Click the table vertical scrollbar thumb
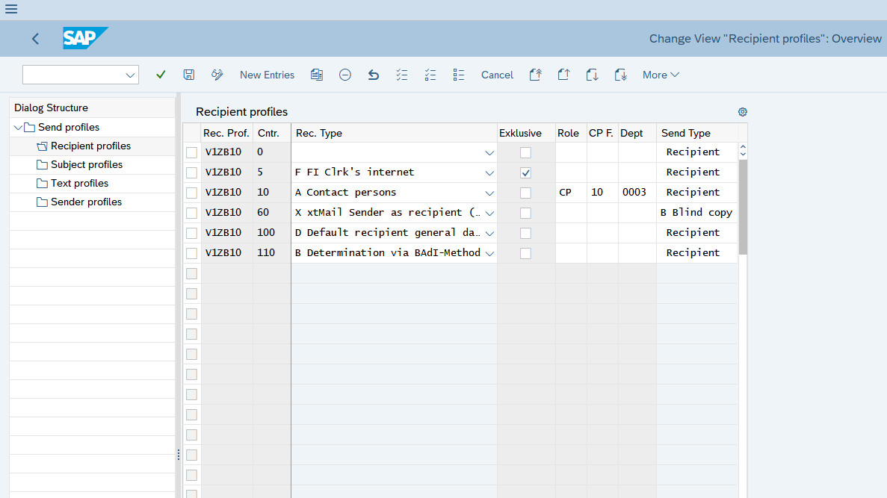 click(743, 207)
